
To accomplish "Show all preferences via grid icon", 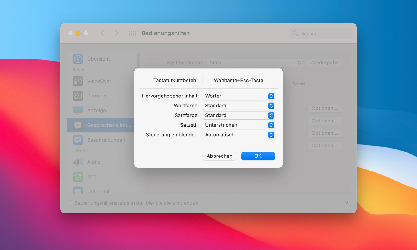I will click(132, 33).
